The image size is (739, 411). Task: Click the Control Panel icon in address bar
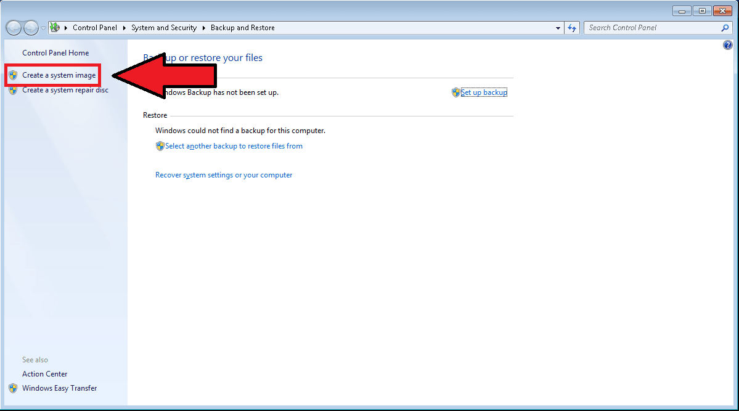[x=55, y=27]
